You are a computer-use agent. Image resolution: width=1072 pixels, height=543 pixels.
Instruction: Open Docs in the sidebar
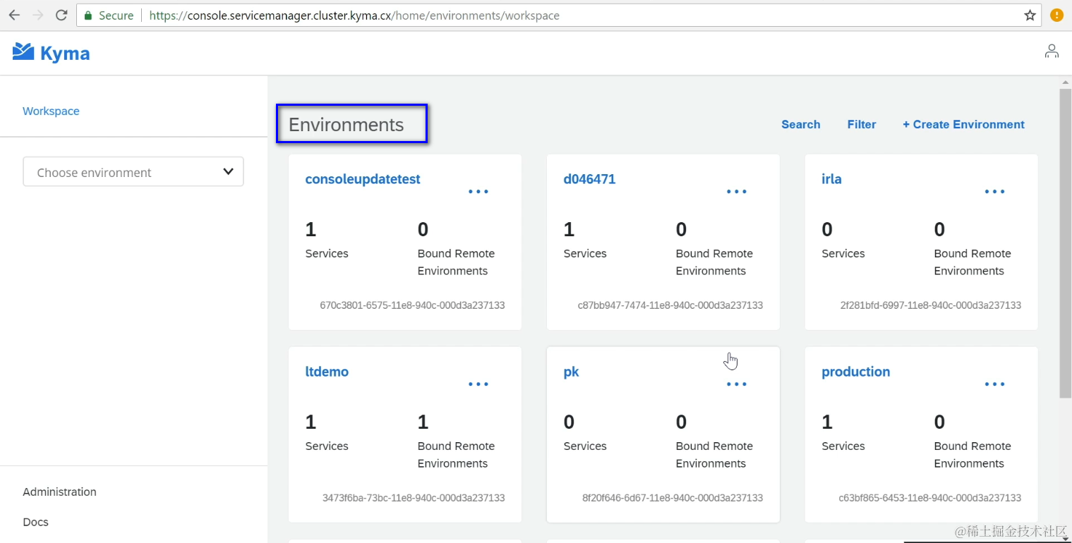tap(35, 522)
